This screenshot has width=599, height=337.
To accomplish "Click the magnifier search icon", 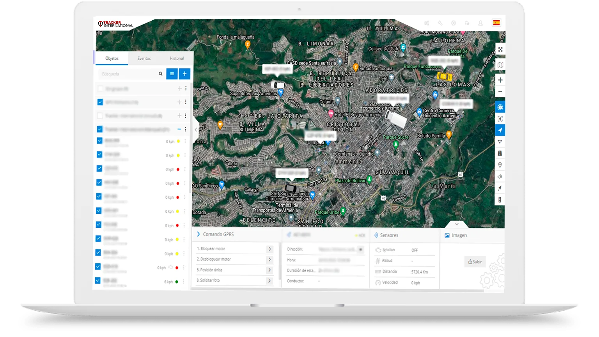I will point(160,74).
